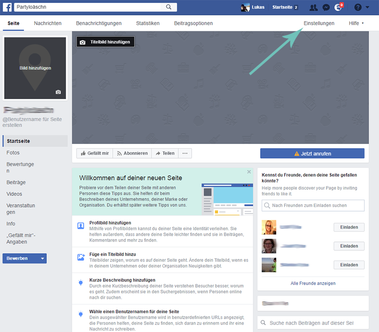Image resolution: width=379 pixels, height=332 pixels.
Task: Select Videos in left sidebar
Action: point(14,194)
